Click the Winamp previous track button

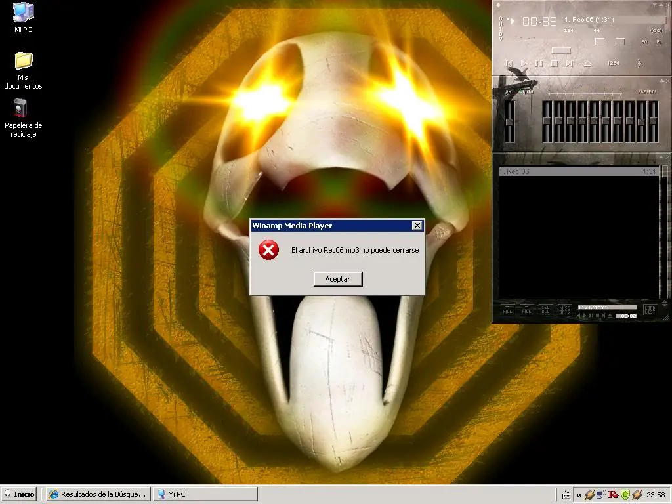(509, 64)
